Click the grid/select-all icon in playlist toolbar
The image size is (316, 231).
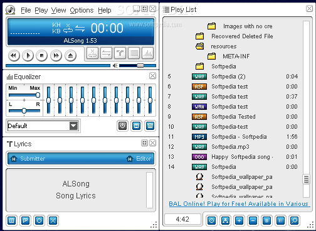click(x=280, y=220)
